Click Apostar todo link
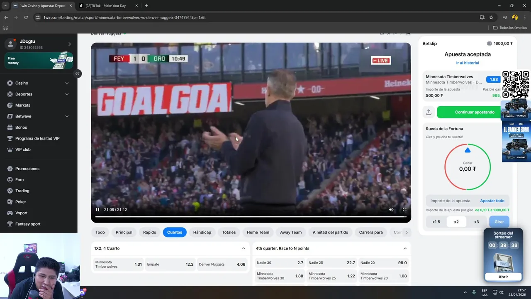531x299 pixels. pos(492,201)
